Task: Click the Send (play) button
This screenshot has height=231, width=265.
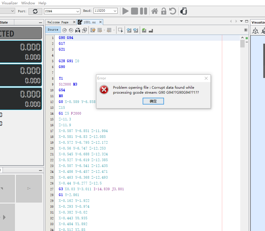Action: (x=126, y=11)
